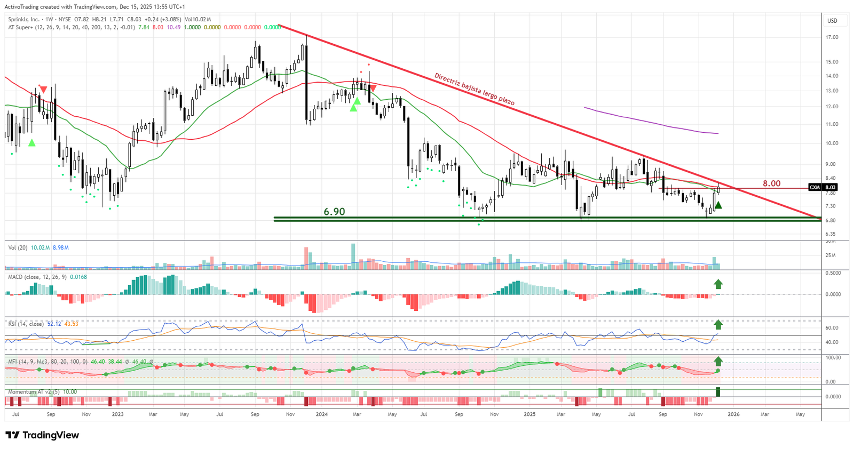Select the Vol (20) indicator legend
The image size is (854, 449).
[18, 247]
